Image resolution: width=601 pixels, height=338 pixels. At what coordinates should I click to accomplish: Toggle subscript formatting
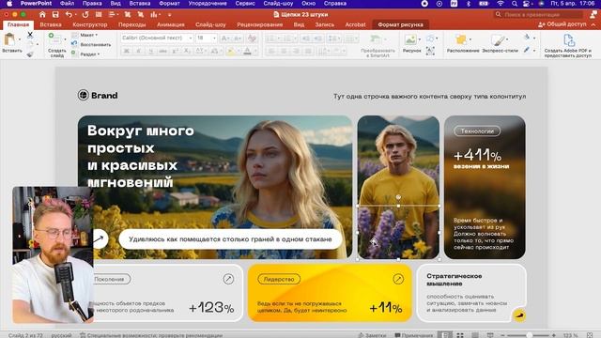click(187, 51)
